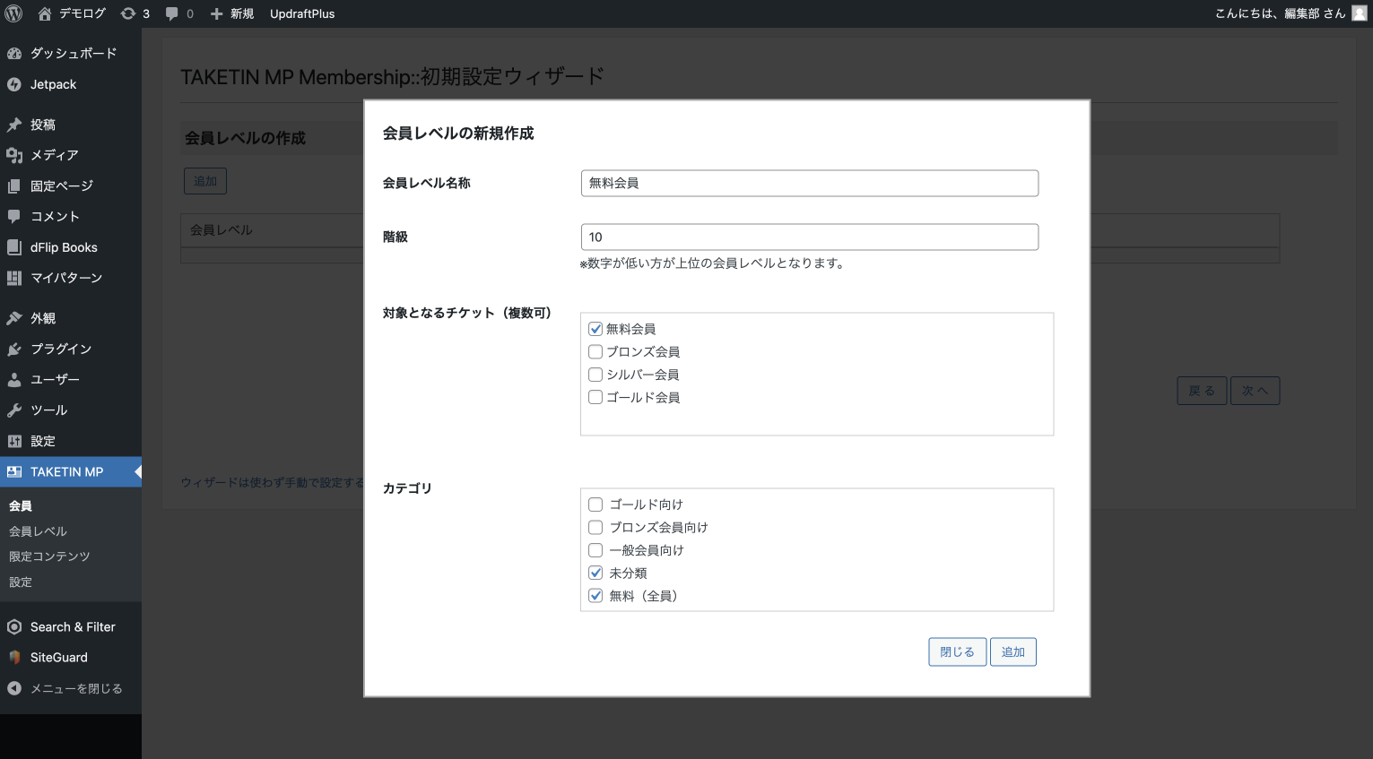Click the 階級 input field
The height and width of the screenshot is (759, 1373).
[810, 237]
